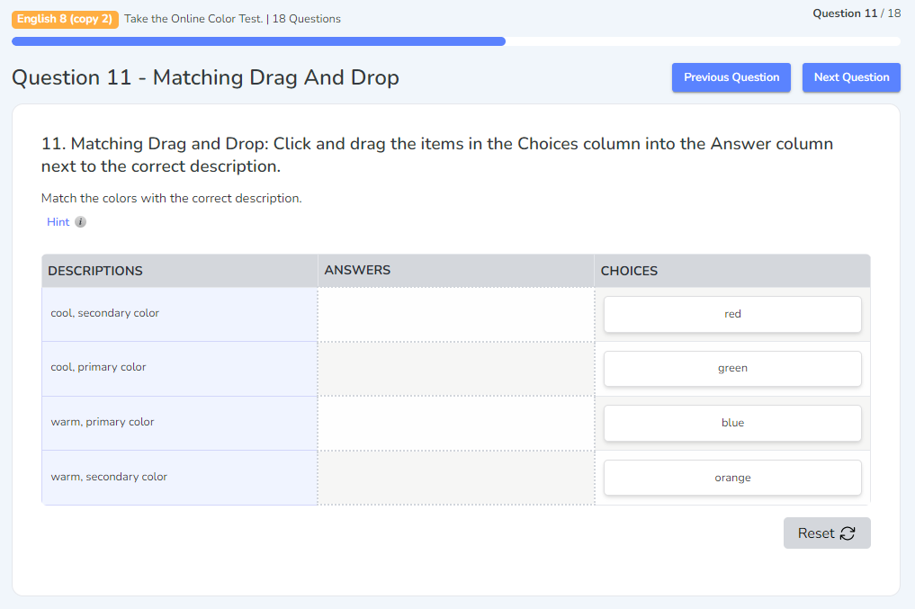The image size is (915, 609).
Task: Open the Hint link
Action: [x=58, y=221]
